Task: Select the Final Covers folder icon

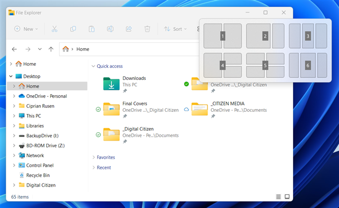Action: 111,109
